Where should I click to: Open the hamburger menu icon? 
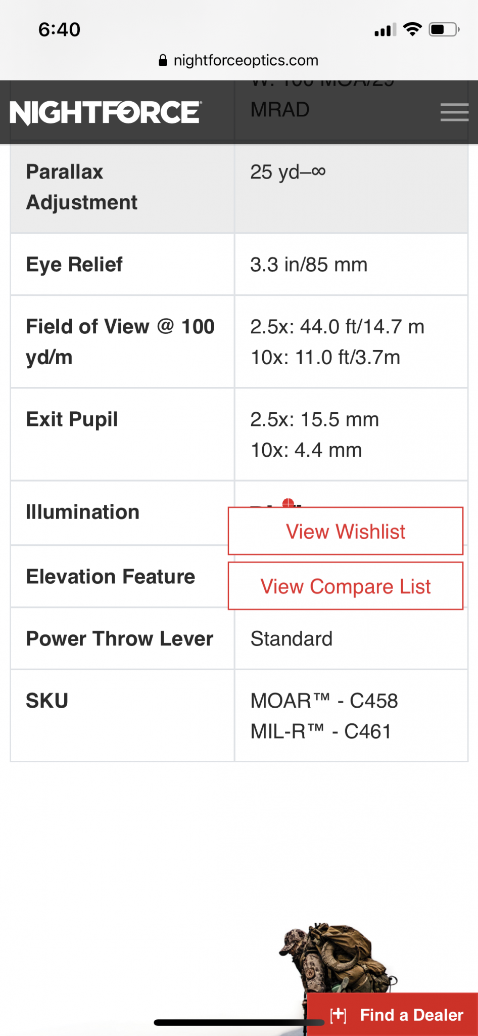[454, 112]
